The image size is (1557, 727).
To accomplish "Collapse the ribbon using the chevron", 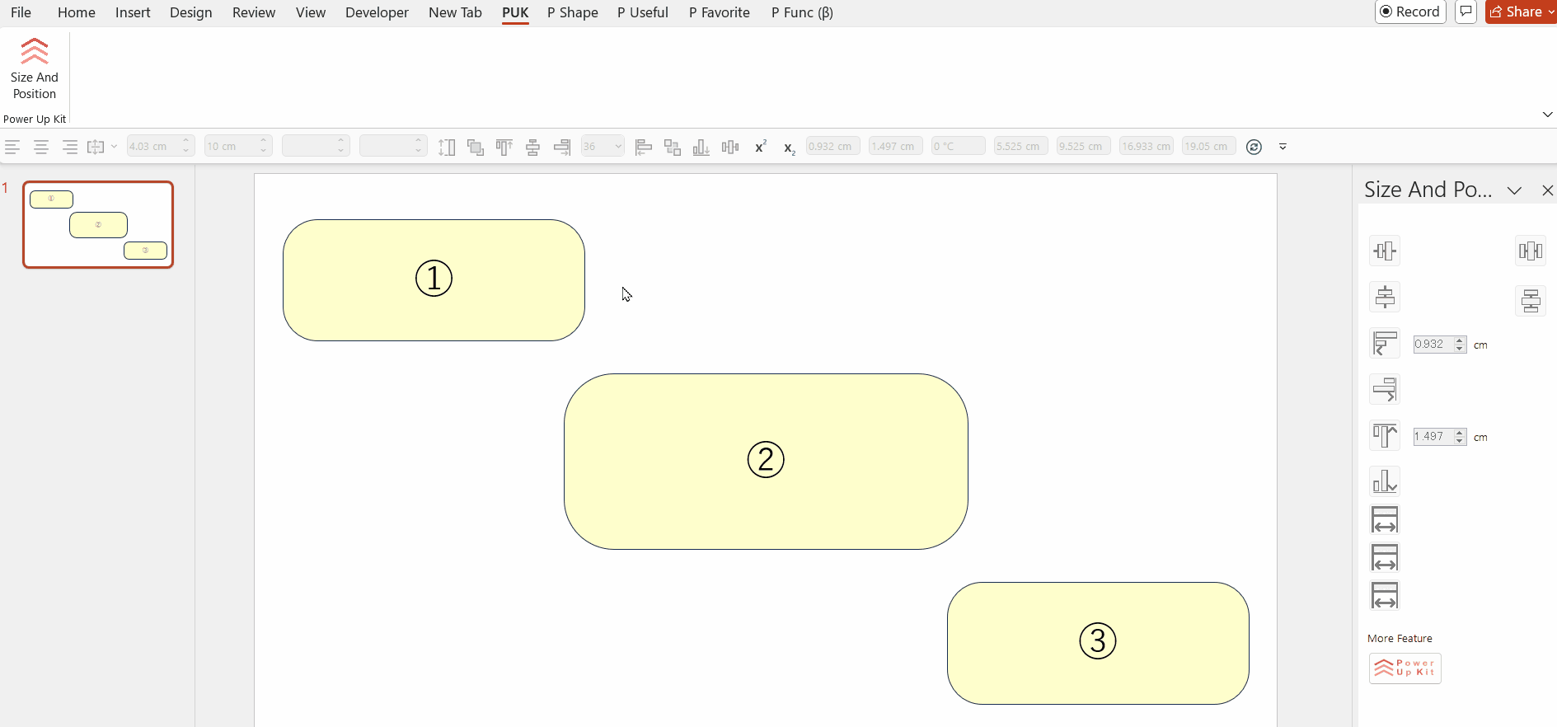I will pos(1547,115).
